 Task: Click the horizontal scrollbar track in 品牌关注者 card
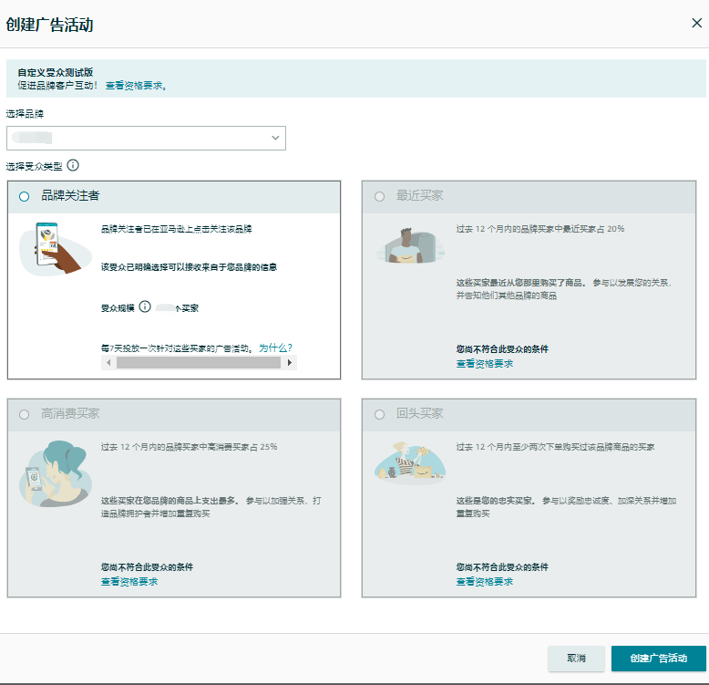199,363
